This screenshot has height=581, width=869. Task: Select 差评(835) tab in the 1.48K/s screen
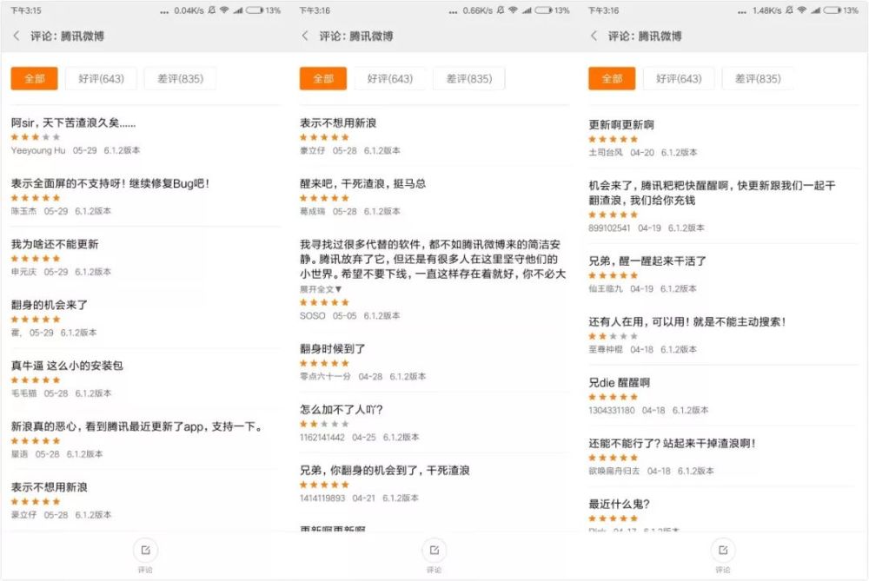point(758,78)
